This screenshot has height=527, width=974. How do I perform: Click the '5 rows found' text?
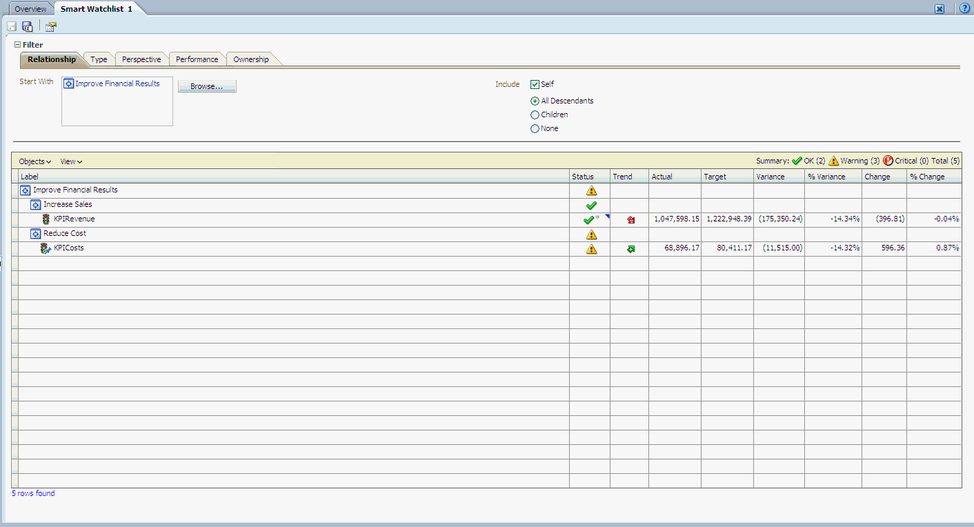click(x=33, y=494)
